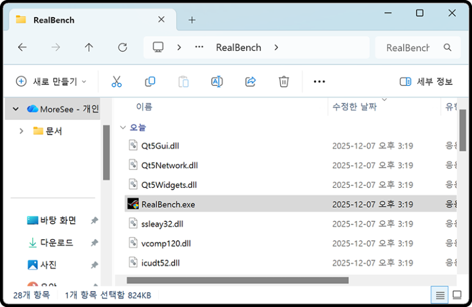The width and height of the screenshot is (472, 307).
Task: Open 사진 quick access item
Action: point(42,265)
